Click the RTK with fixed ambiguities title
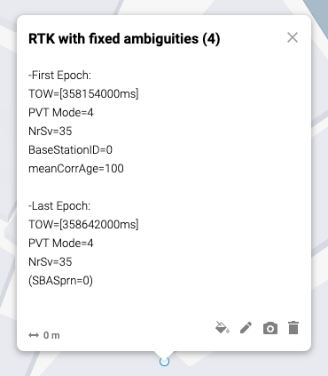Viewport: 328px width, 376px height. 124,39
